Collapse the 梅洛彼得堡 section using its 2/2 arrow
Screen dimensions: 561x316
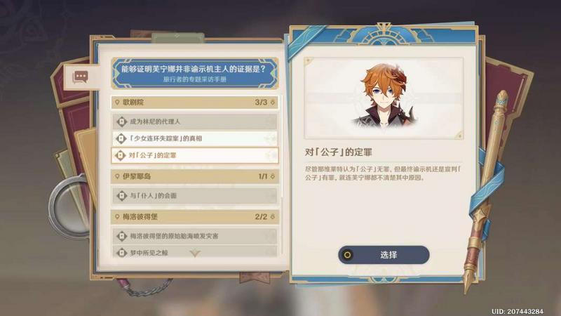pyautogui.click(x=273, y=217)
